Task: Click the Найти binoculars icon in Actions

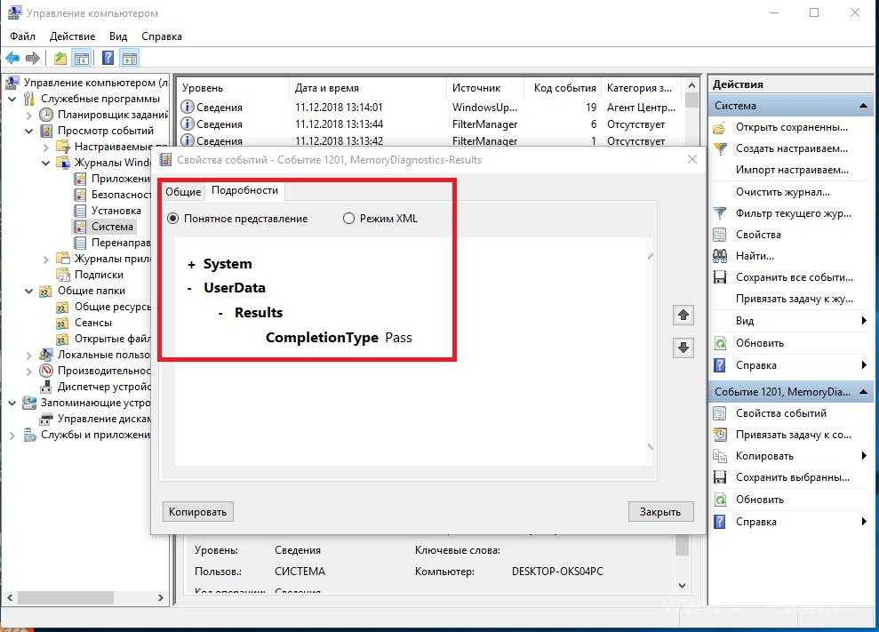Action: pyautogui.click(x=720, y=256)
